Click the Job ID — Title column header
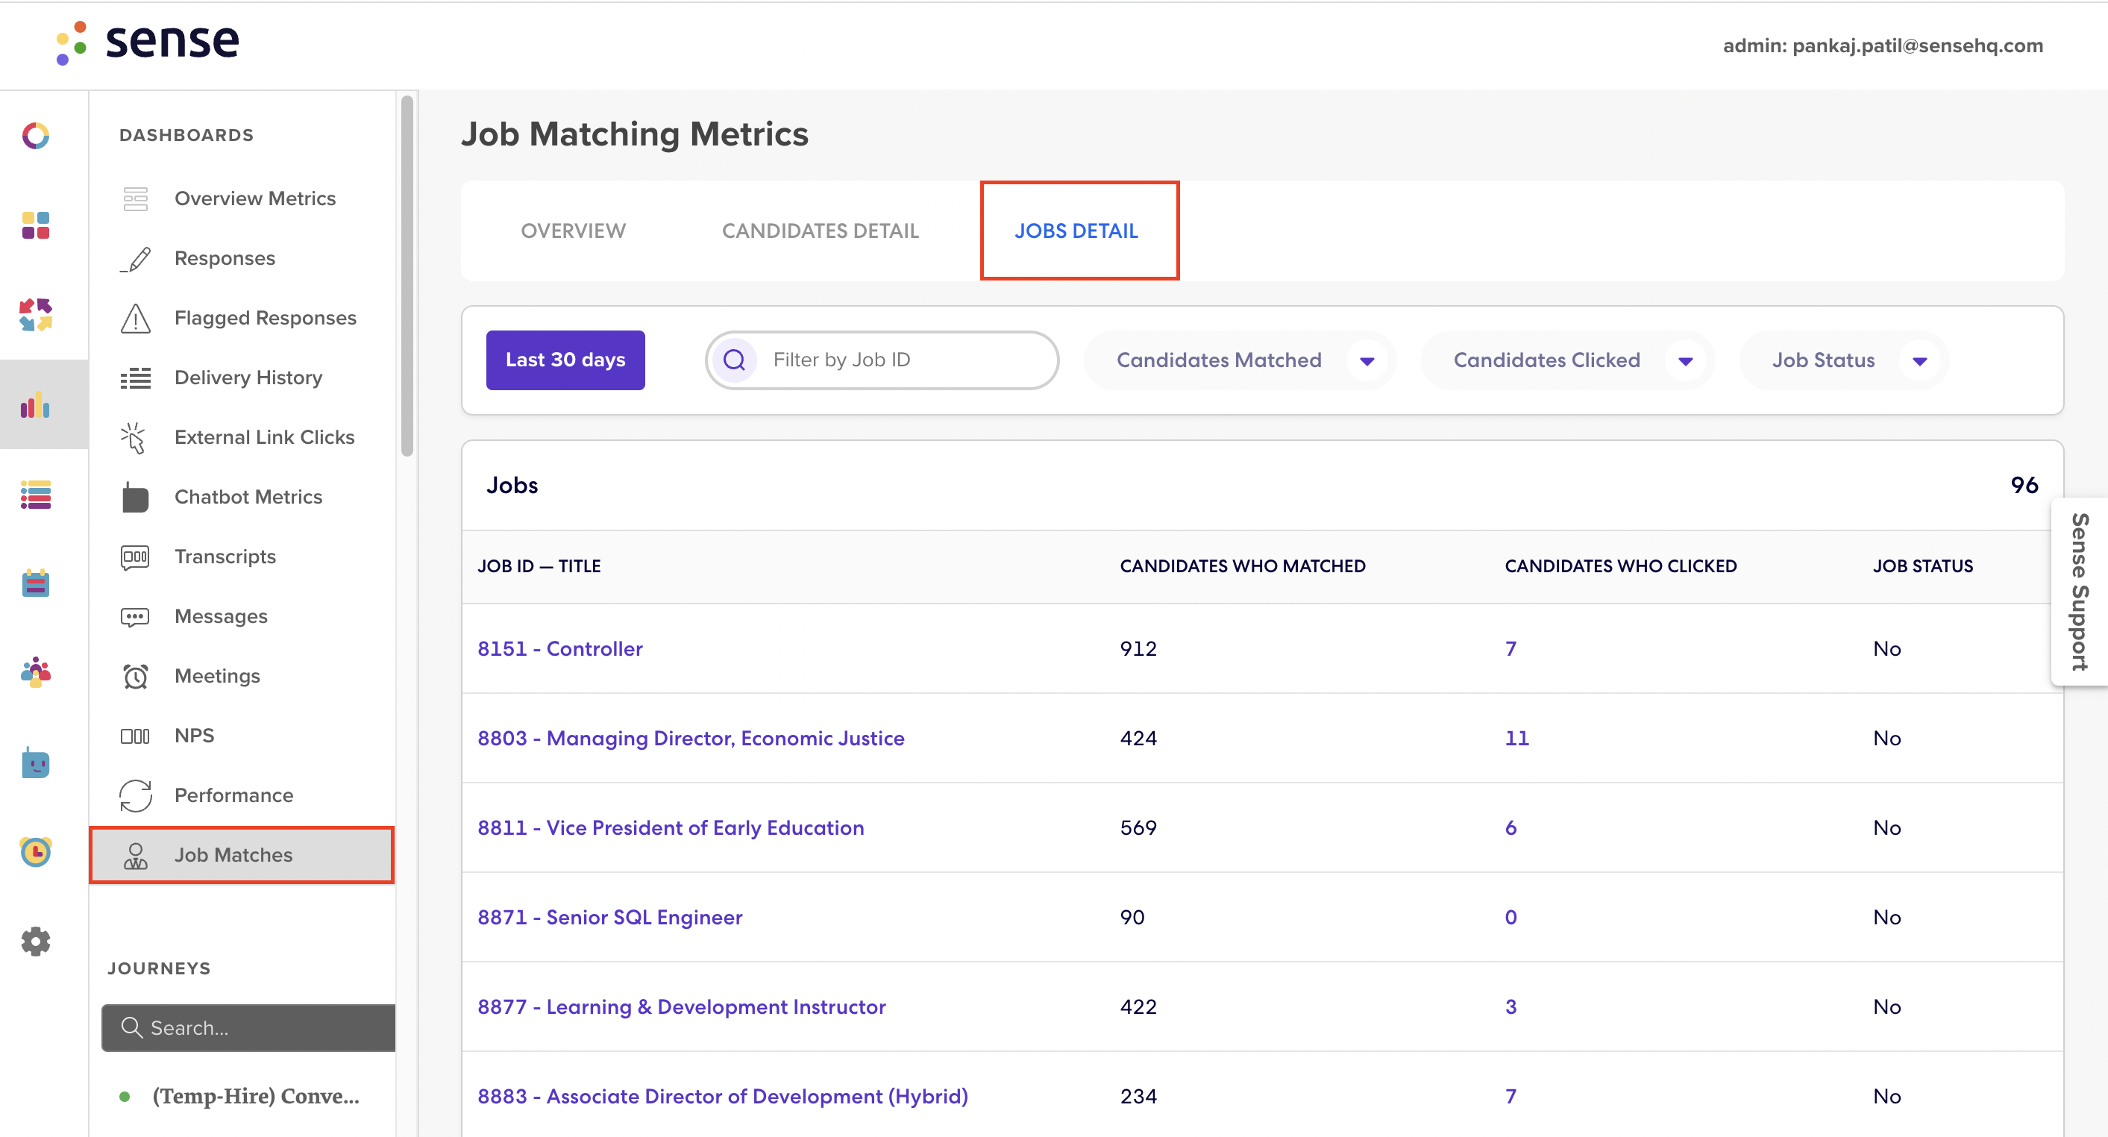Image resolution: width=2108 pixels, height=1137 pixels. point(539,566)
